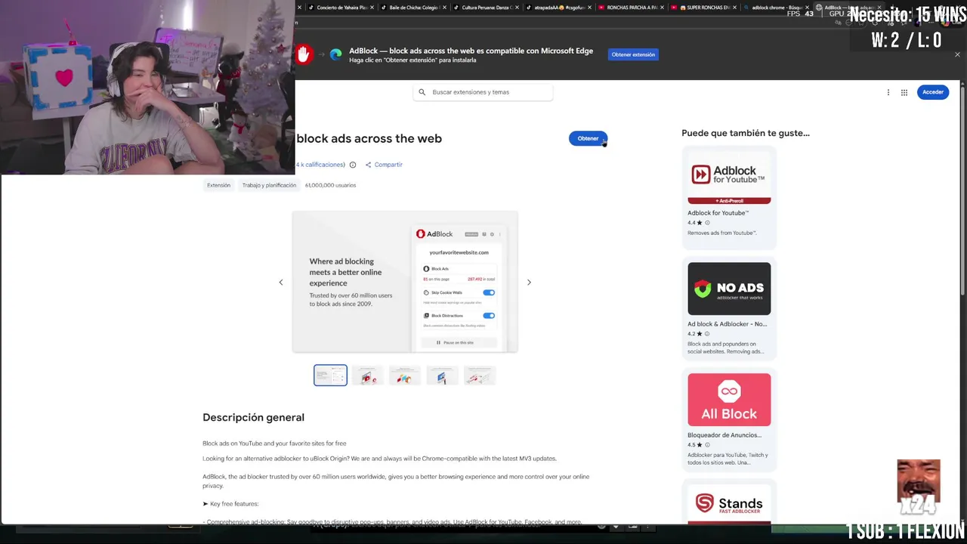Click Obtener extensión in the Edge banner
Image resolution: width=967 pixels, height=544 pixels.
(633, 54)
